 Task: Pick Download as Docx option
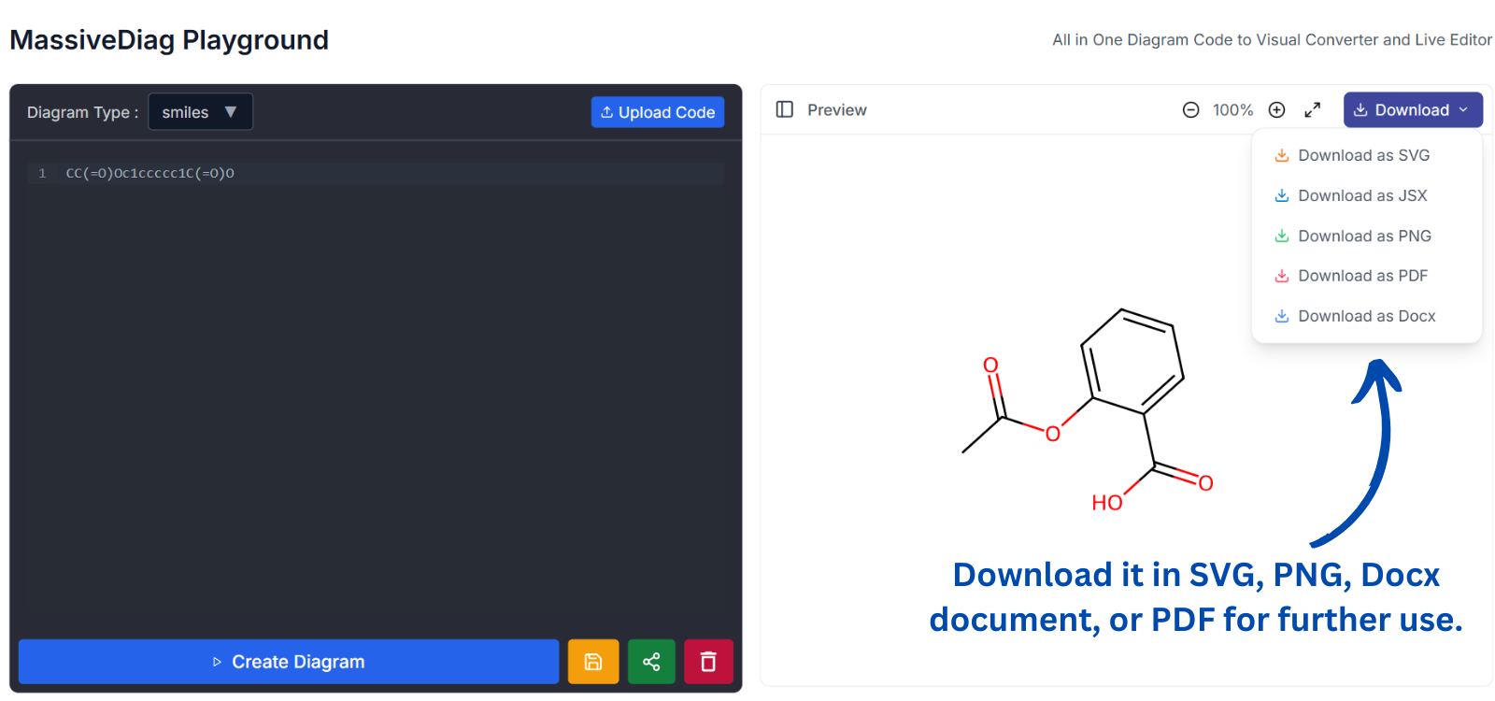(x=1366, y=316)
